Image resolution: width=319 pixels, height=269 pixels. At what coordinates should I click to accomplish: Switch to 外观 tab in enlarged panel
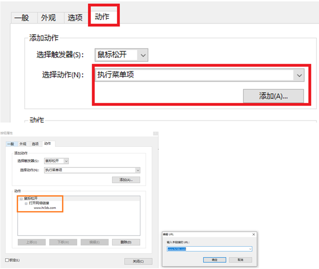48,17
